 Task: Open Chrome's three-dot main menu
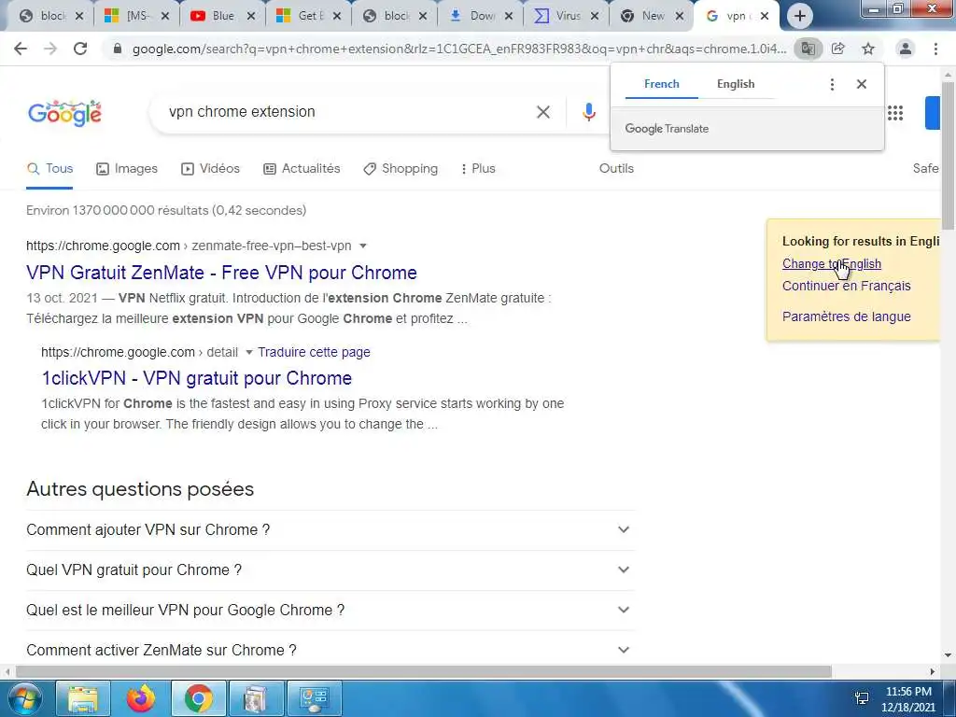click(x=935, y=49)
